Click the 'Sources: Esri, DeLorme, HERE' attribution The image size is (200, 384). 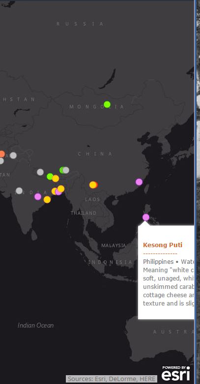[x=112, y=379]
